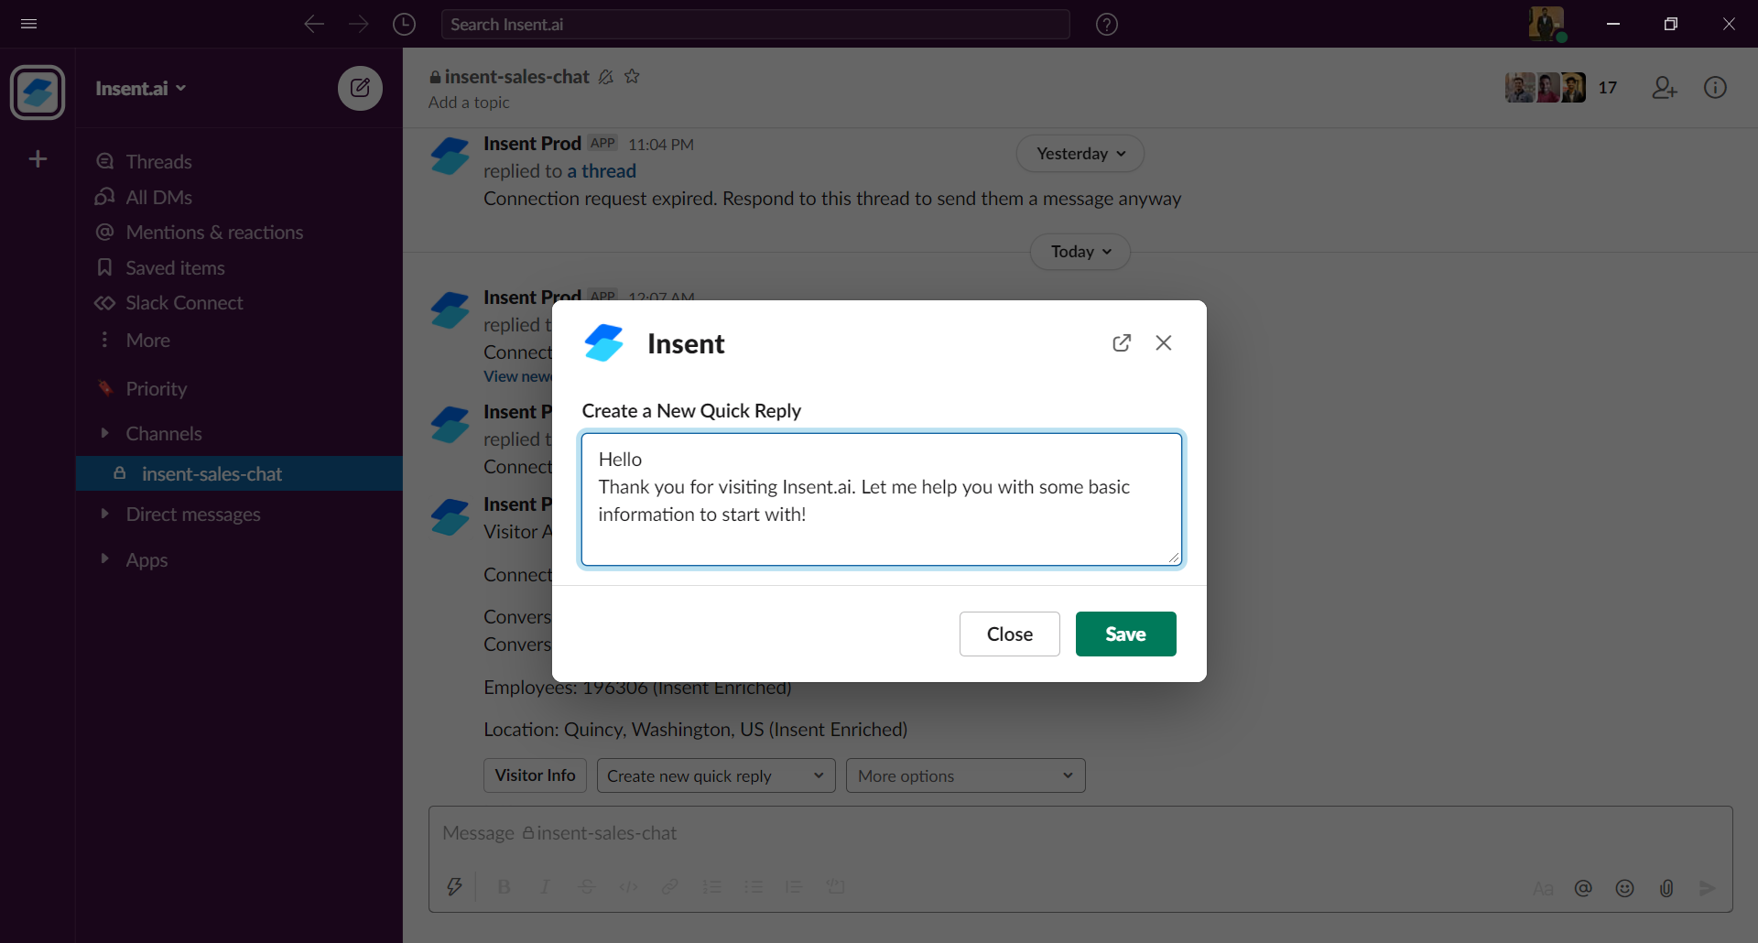Insert a bulleted list
This screenshot has width=1758, height=943.
pos(753,886)
